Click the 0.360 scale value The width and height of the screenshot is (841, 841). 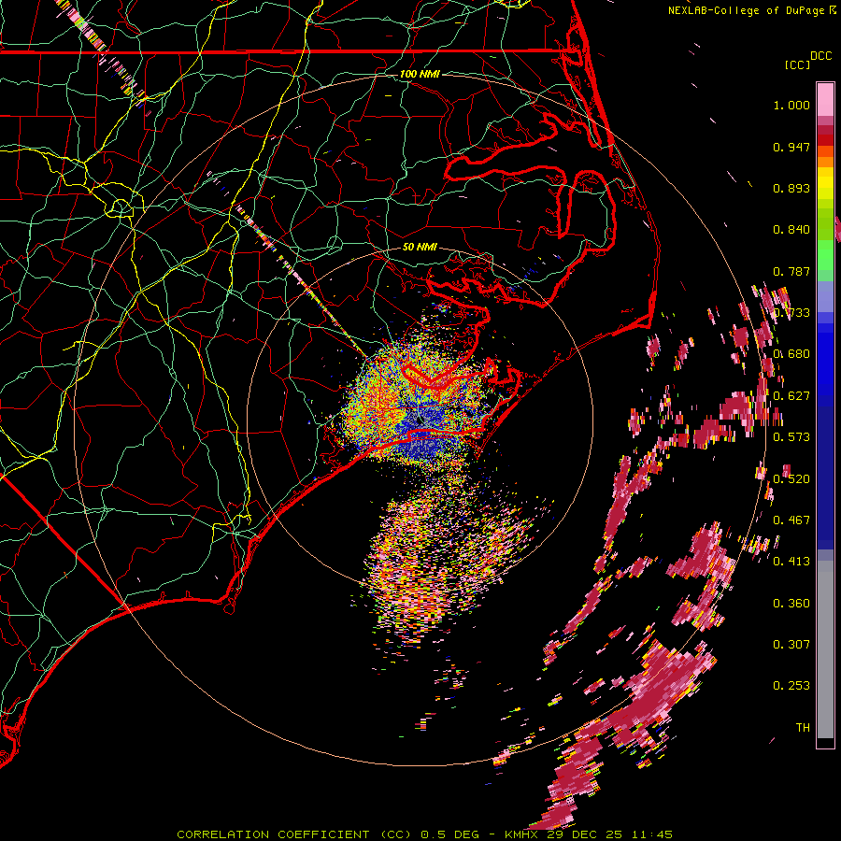(791, 604)
